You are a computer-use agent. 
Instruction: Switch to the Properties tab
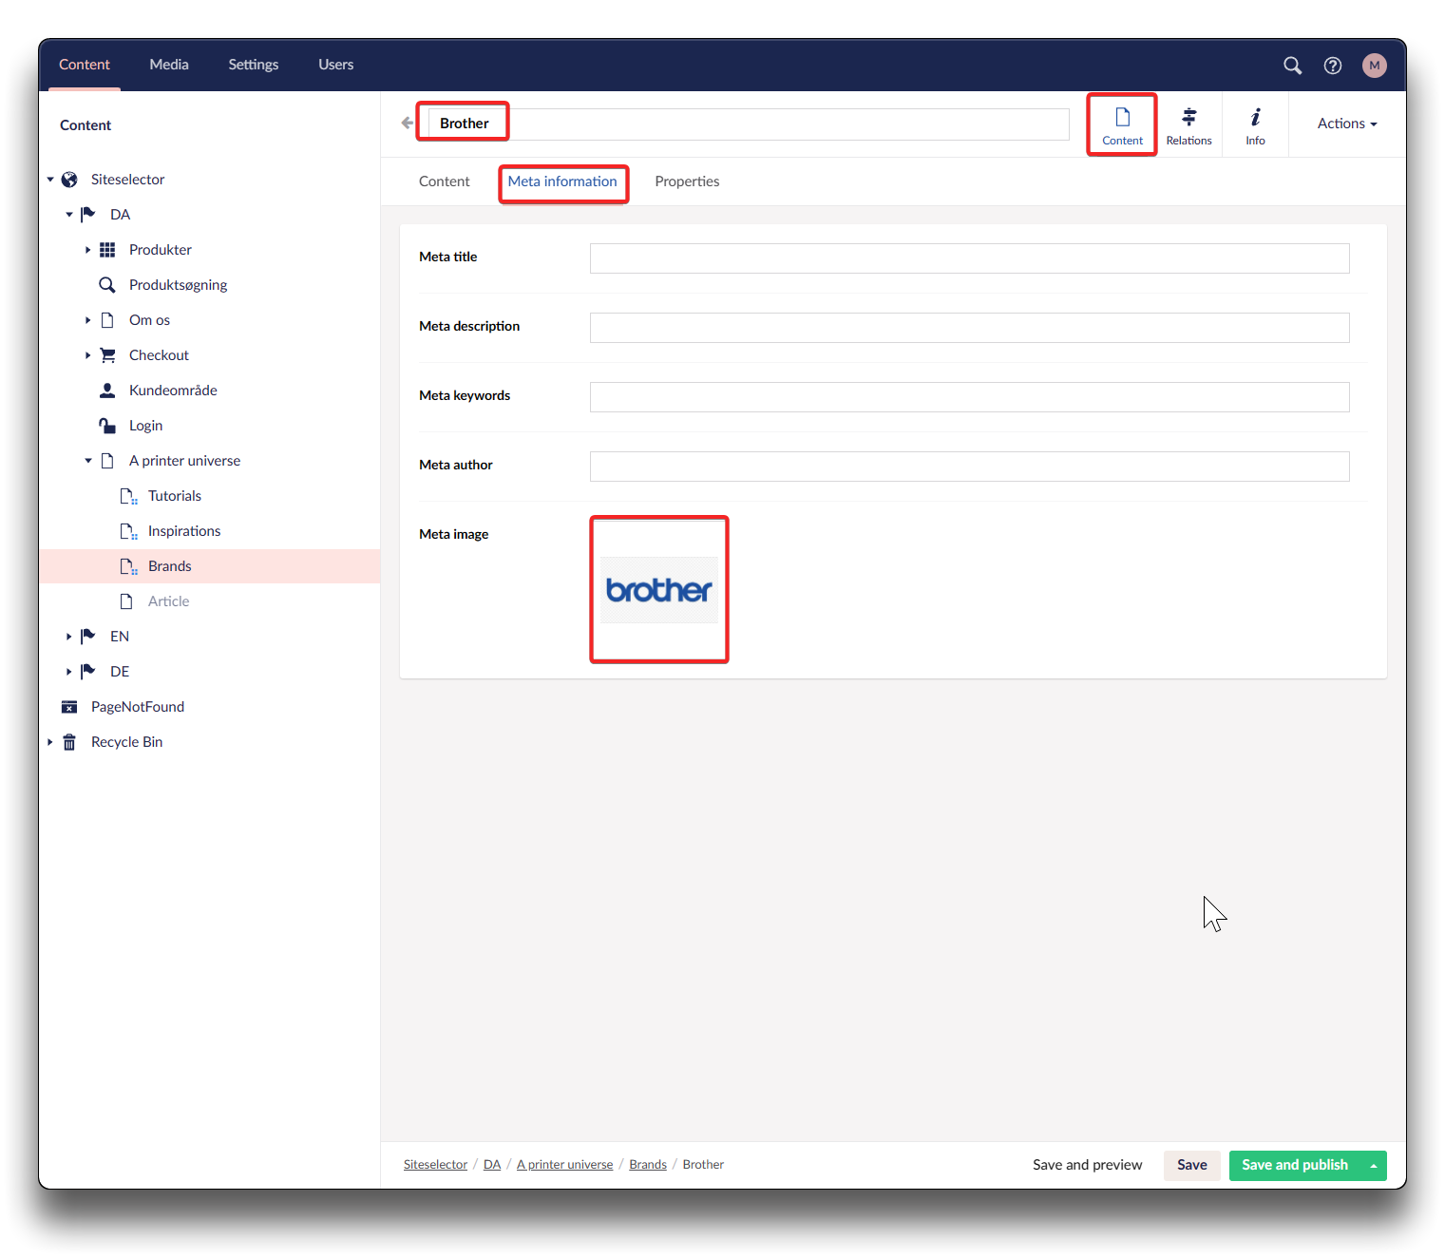coord(686,181)
